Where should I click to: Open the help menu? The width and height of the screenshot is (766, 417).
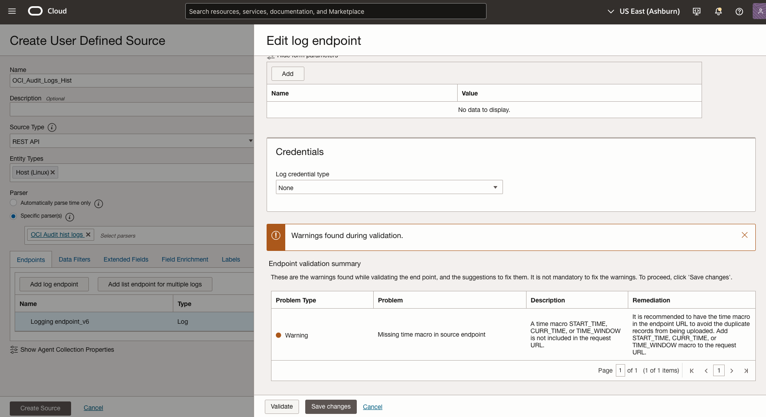739,11
